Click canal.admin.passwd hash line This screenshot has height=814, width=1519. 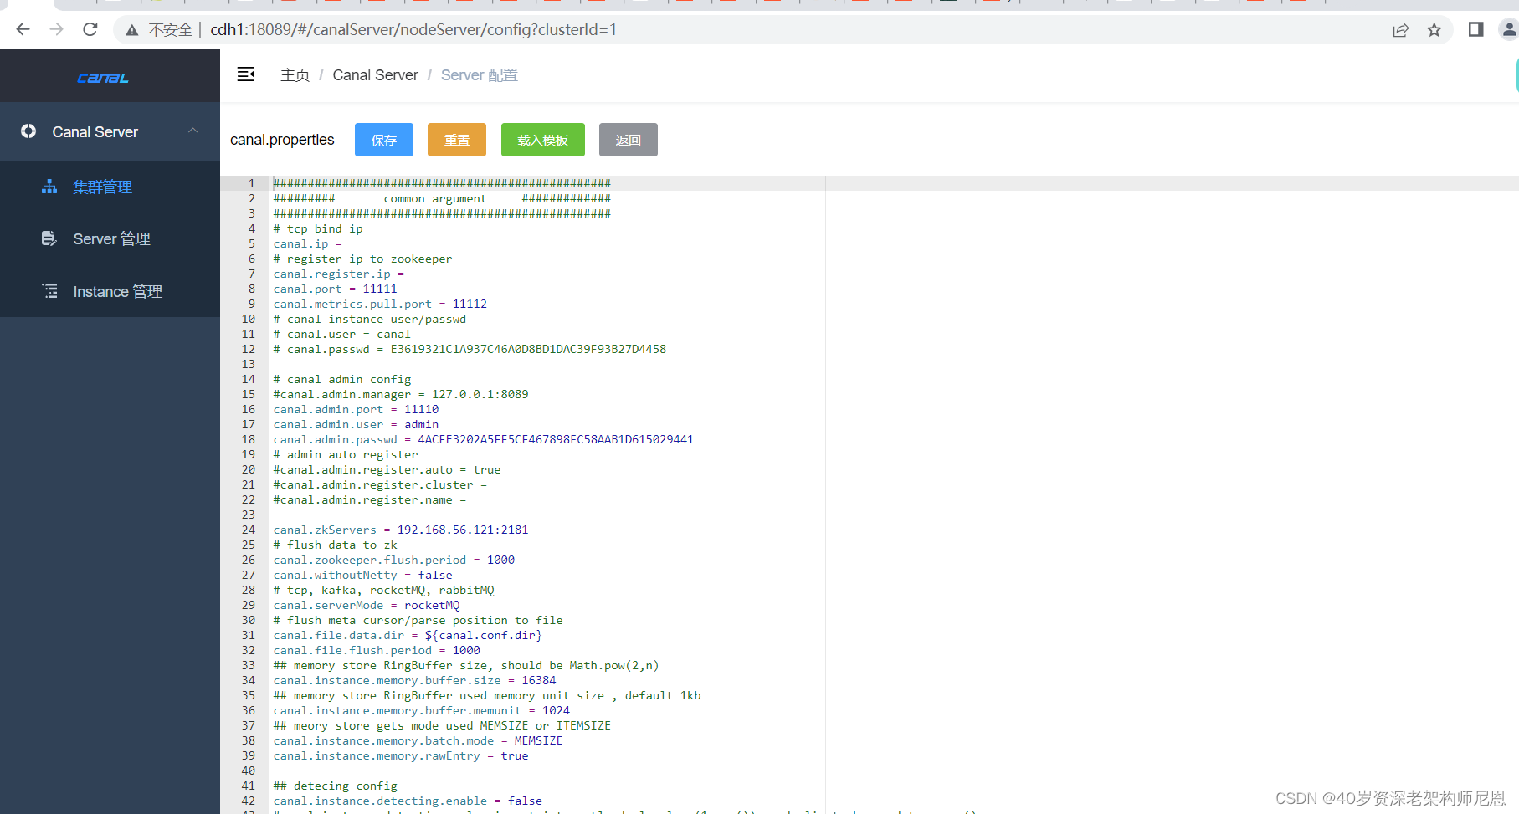click(x=483, y=439)
